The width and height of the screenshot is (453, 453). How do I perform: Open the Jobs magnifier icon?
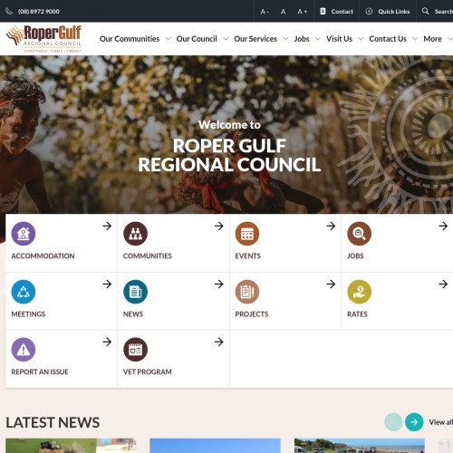pyautogui.click(x=359, y=234)
